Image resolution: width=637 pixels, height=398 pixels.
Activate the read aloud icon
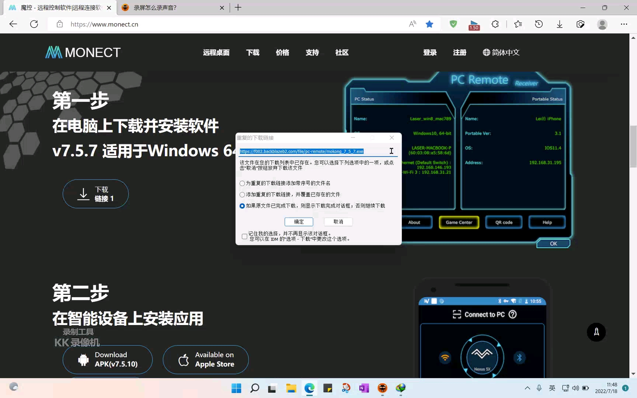[413, 24]
